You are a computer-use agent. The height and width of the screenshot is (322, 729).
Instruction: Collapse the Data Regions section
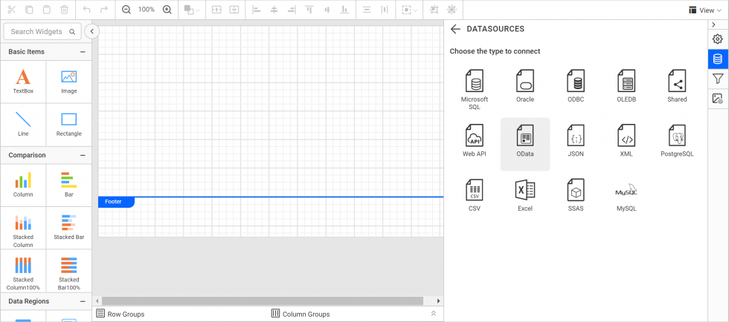coord(83,301)
